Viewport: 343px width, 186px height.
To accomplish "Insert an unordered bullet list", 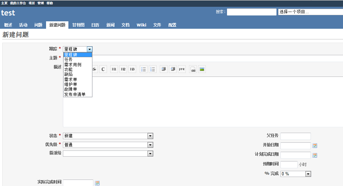I will coord(144,69).
